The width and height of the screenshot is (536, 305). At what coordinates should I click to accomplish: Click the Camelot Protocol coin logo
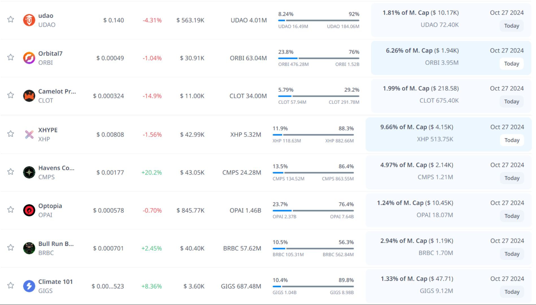coord(29,96)
